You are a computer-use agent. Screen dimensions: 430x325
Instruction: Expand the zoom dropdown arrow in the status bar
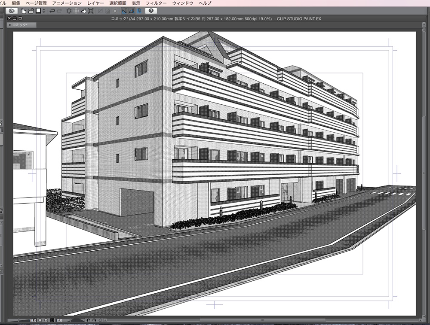coord(46,320)
